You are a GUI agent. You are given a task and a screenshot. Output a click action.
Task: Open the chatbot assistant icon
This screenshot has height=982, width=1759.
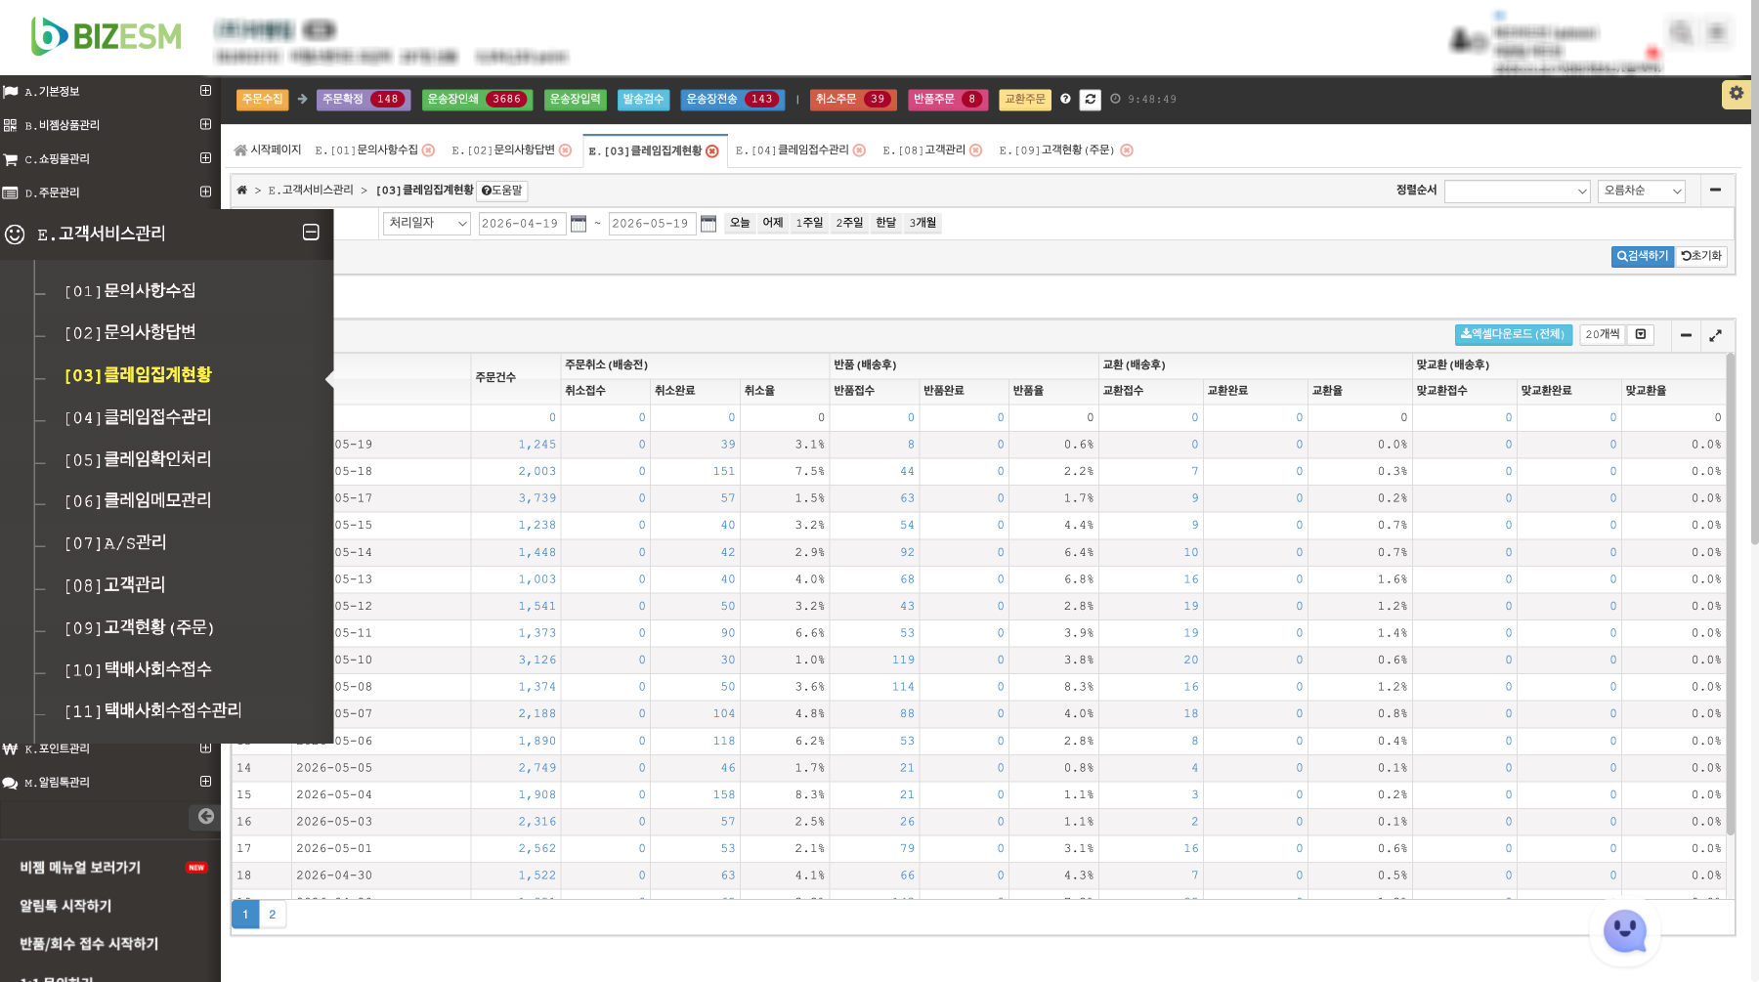(x=1625, y=931)
